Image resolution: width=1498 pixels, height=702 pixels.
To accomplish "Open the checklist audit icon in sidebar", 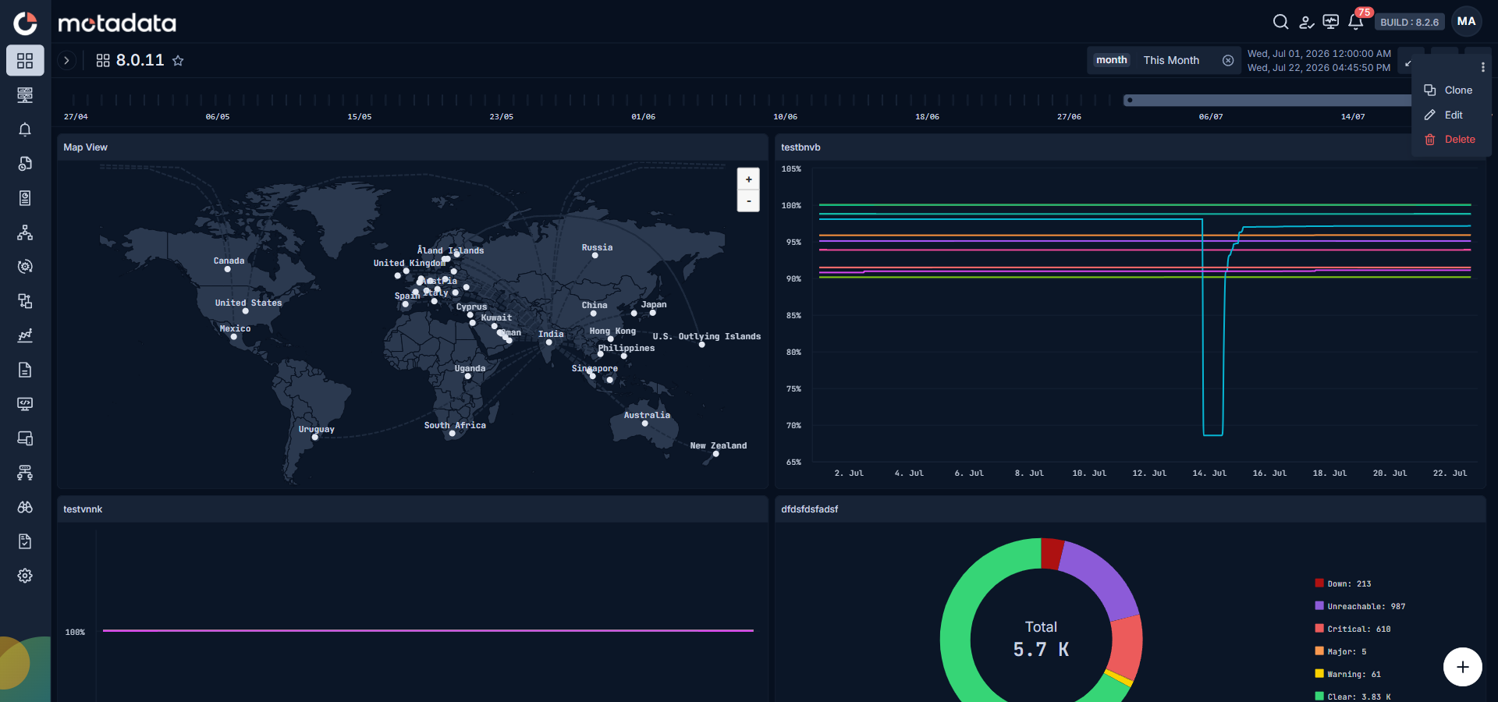I will click(x=25, y=541).
